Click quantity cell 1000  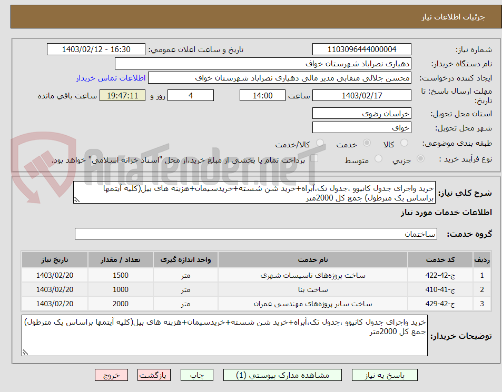pyautogui.click(x=121, y=290)
